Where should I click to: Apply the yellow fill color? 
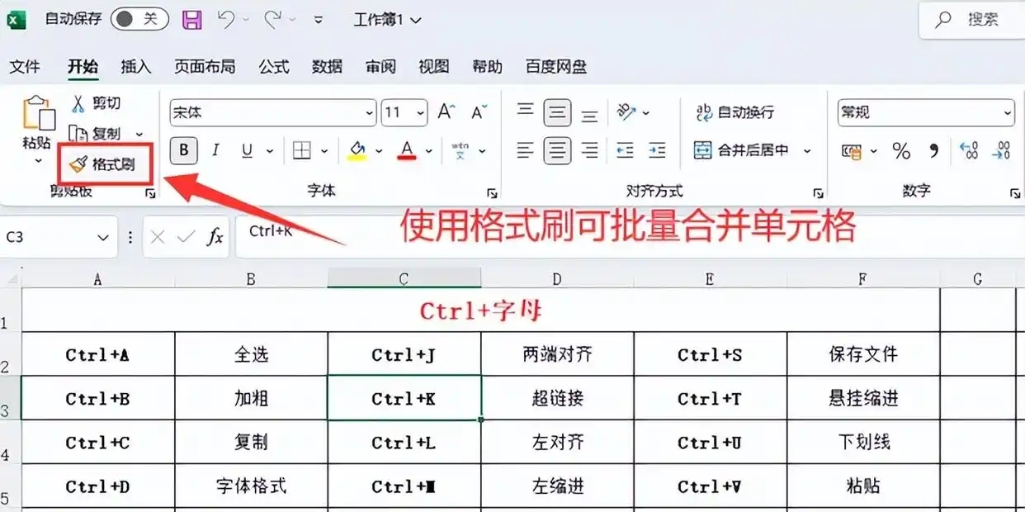click(357, 150)
